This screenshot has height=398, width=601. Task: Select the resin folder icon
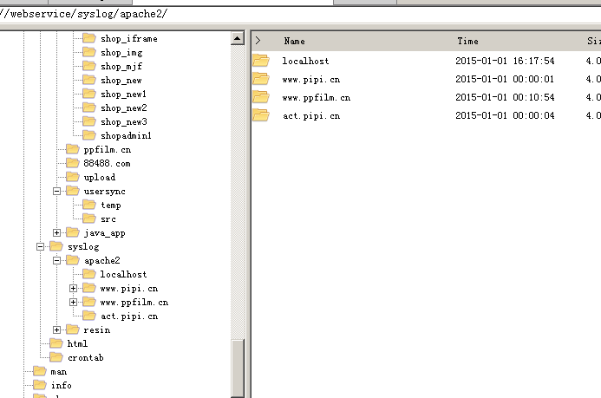tap(73, 329)
